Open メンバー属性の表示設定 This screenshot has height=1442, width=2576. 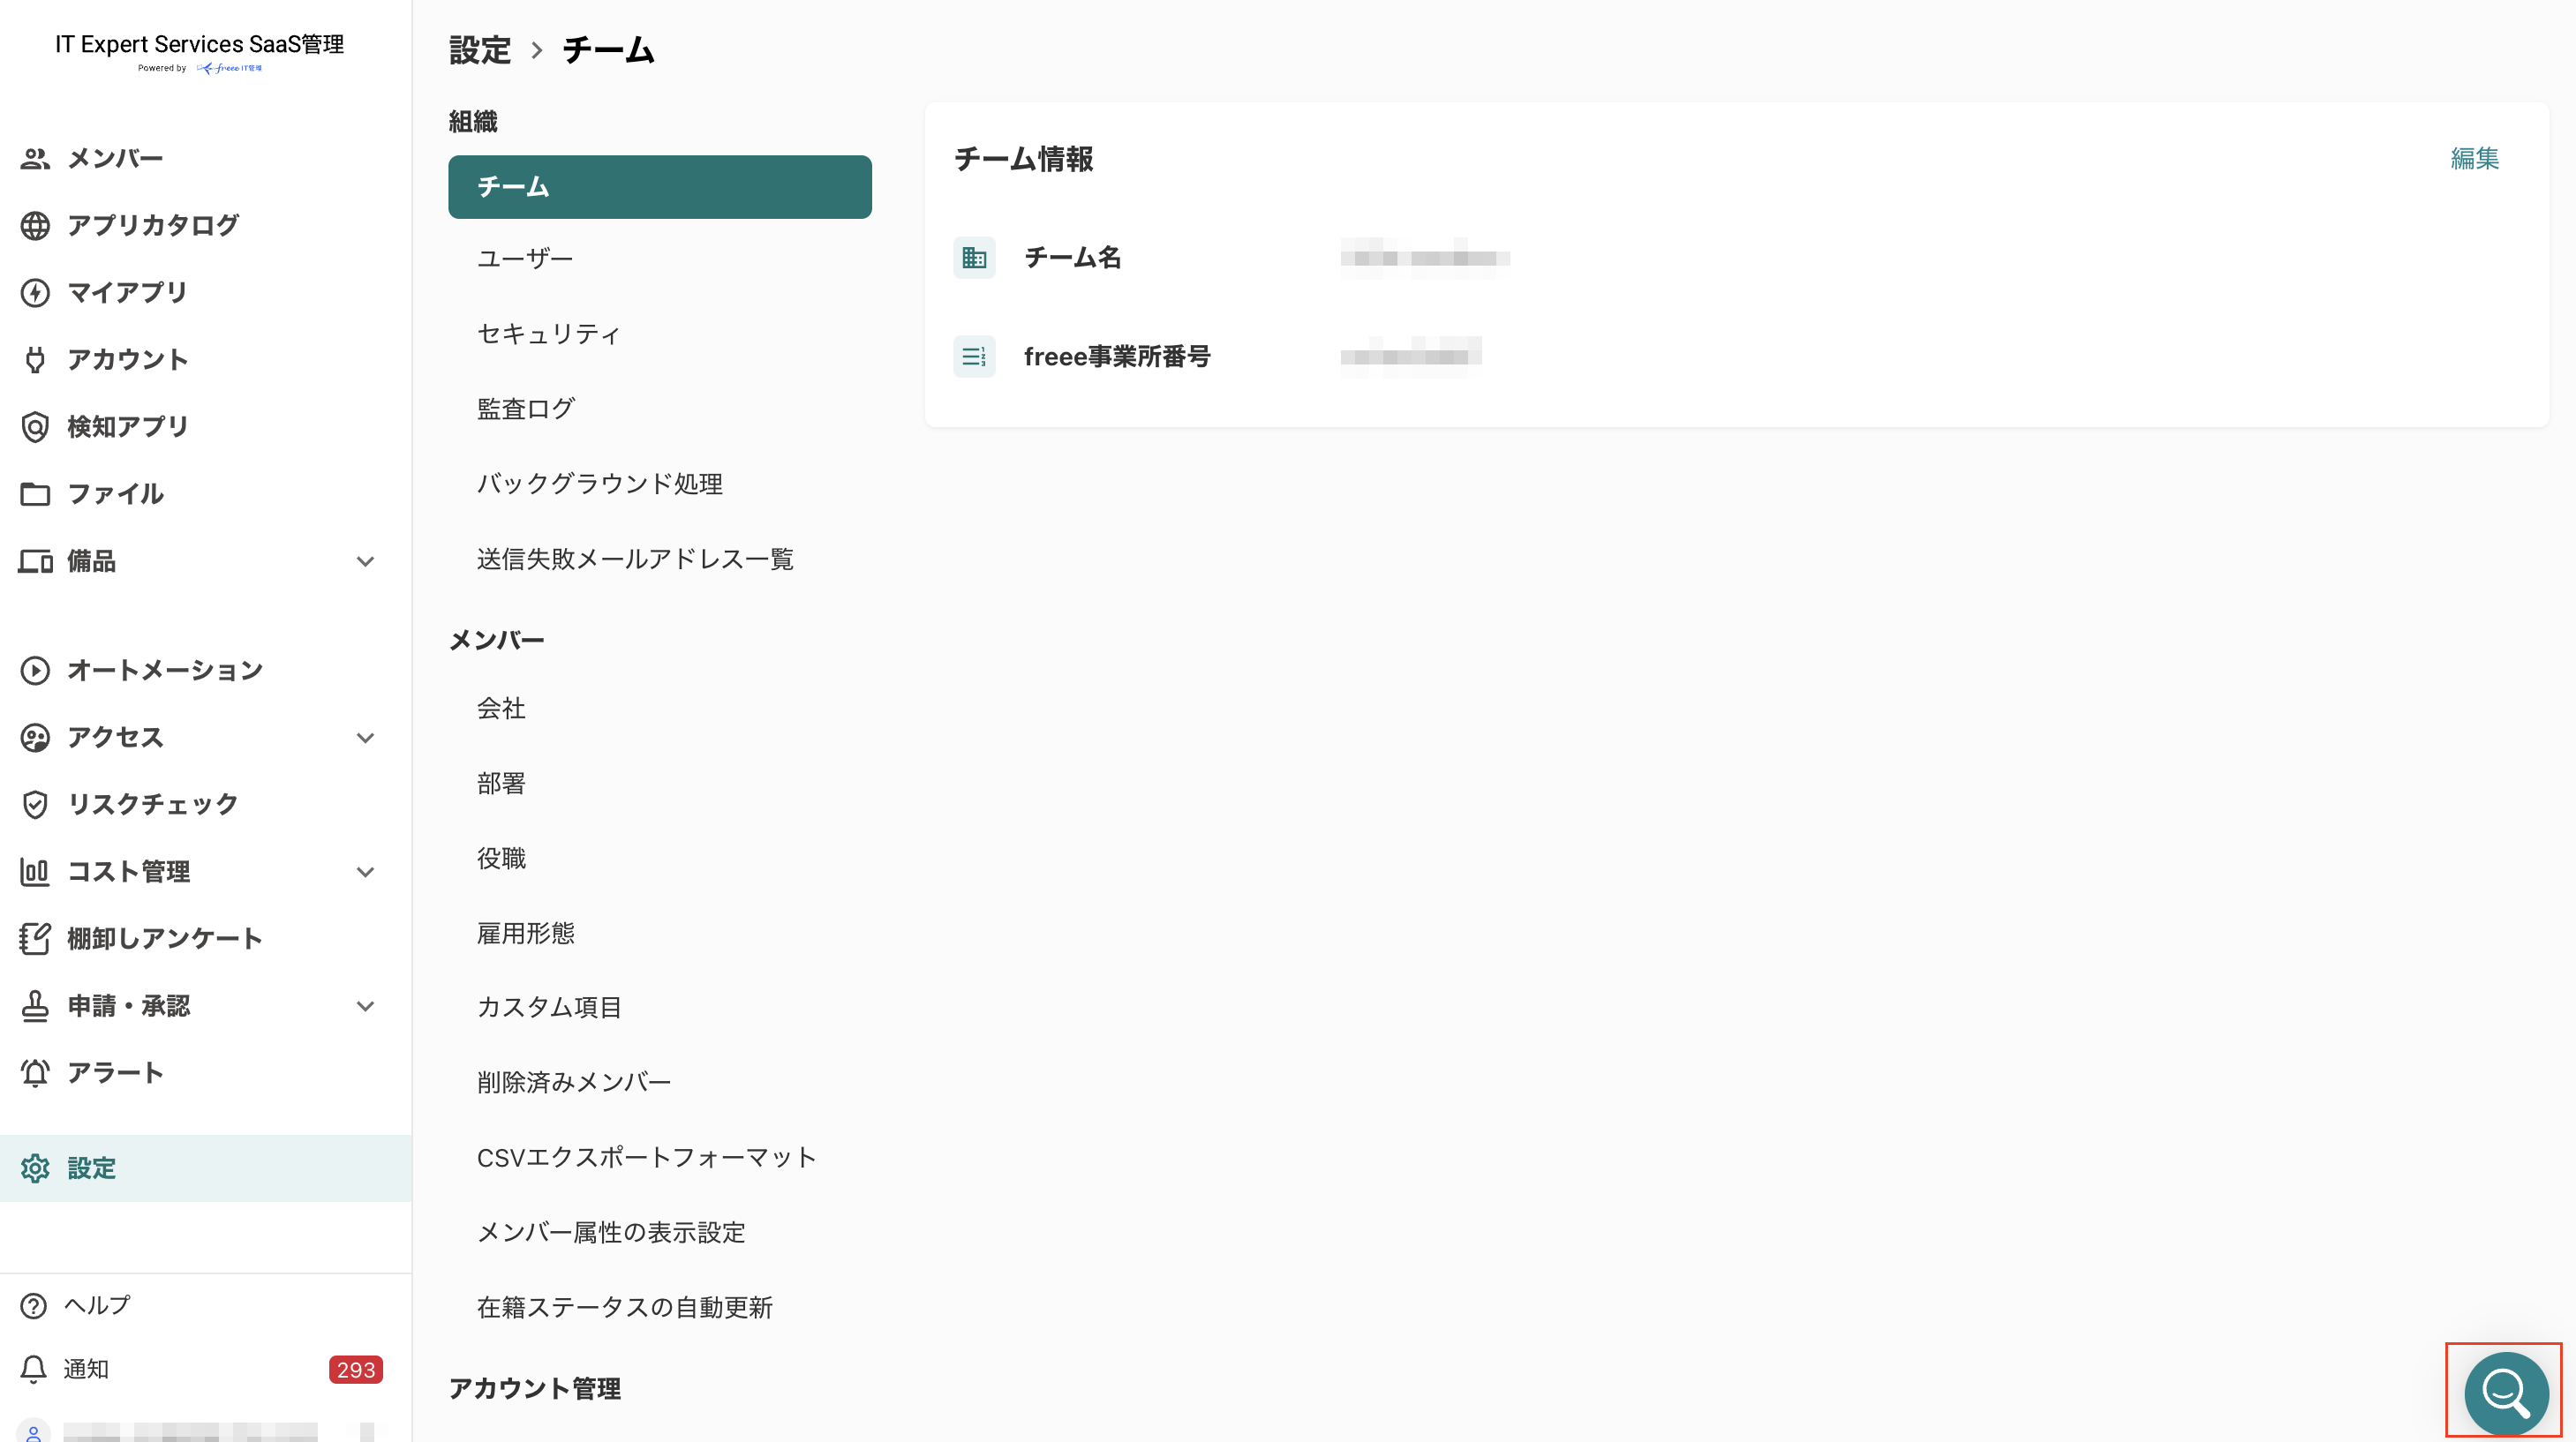tap(611, 1233)
